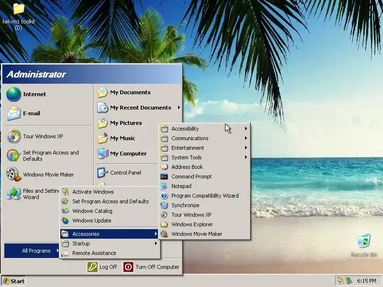The height and width of the screenshot is (287, 383).
Task: Launch Tour Windows XP from Accessories menu
Action: click(x=204, y=215)
